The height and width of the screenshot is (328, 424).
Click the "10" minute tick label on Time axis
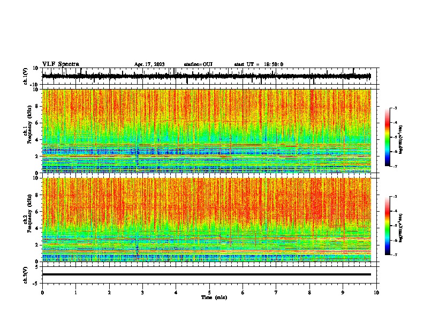pyautogui.click(x=376, y=293)
